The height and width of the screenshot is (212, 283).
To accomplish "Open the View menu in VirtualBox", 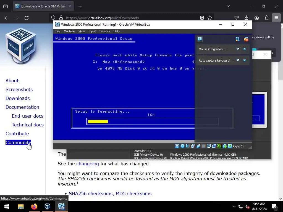I will pos(82,31).
